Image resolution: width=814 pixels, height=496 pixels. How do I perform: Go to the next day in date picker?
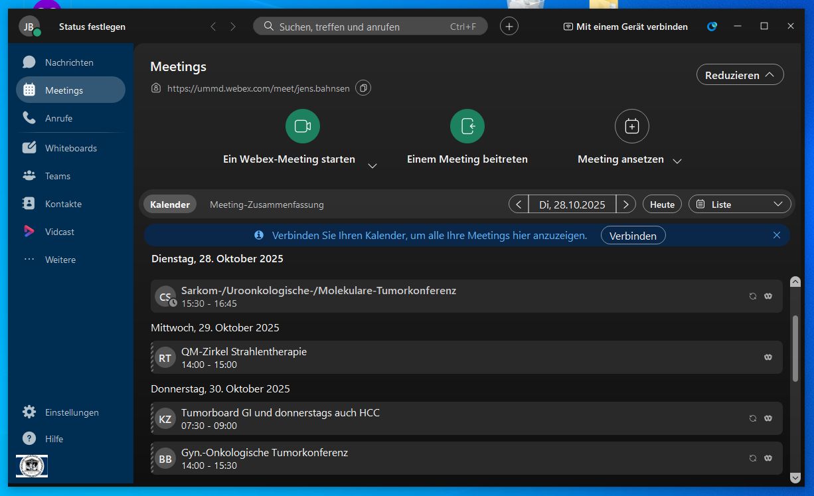625,205
